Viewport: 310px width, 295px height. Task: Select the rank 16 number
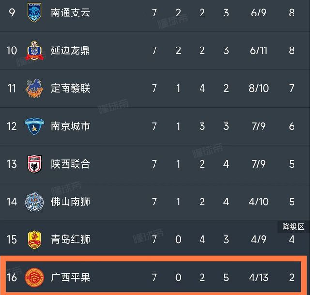click(x=12, y=278)
